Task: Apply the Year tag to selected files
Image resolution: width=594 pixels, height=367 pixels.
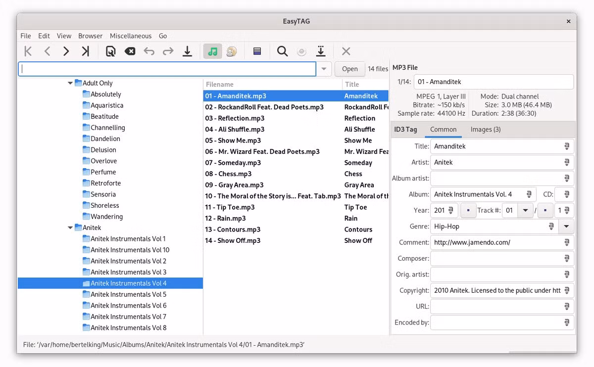Action: tap(451, 210)
